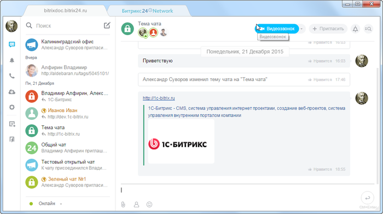Click sender avatar beside Приветствую message

point(362,61)
